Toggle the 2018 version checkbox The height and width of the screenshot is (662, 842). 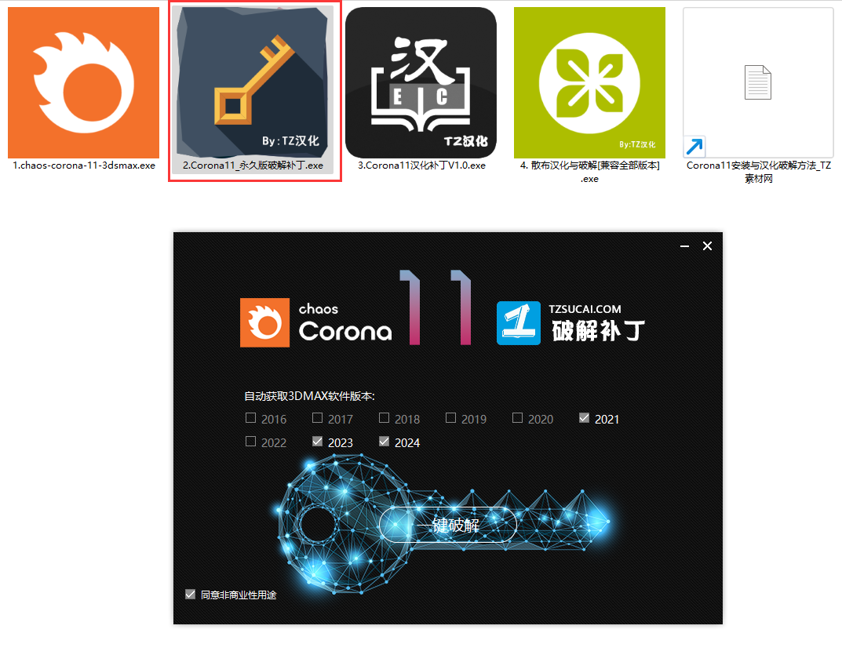click(384, 418)
